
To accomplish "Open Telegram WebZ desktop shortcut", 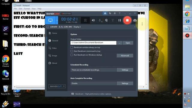I will 17,94.
